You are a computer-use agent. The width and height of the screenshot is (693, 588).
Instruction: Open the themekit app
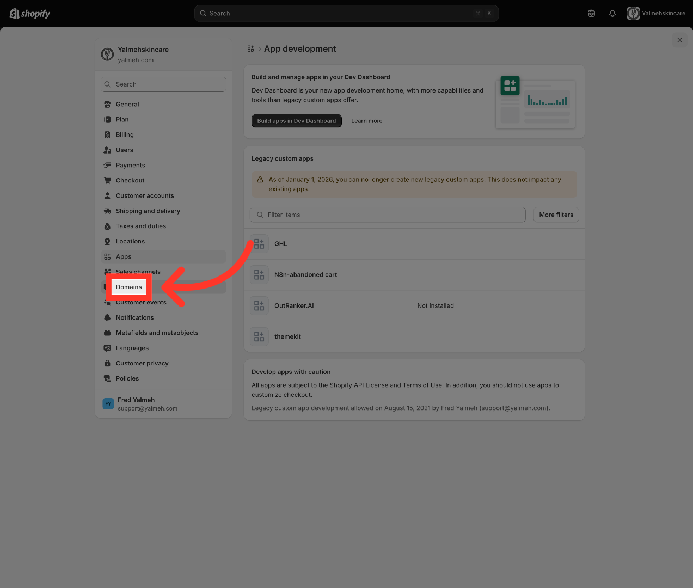[414, 336]
